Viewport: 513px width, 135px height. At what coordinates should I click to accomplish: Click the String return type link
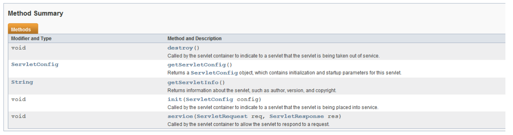(22, 82)
